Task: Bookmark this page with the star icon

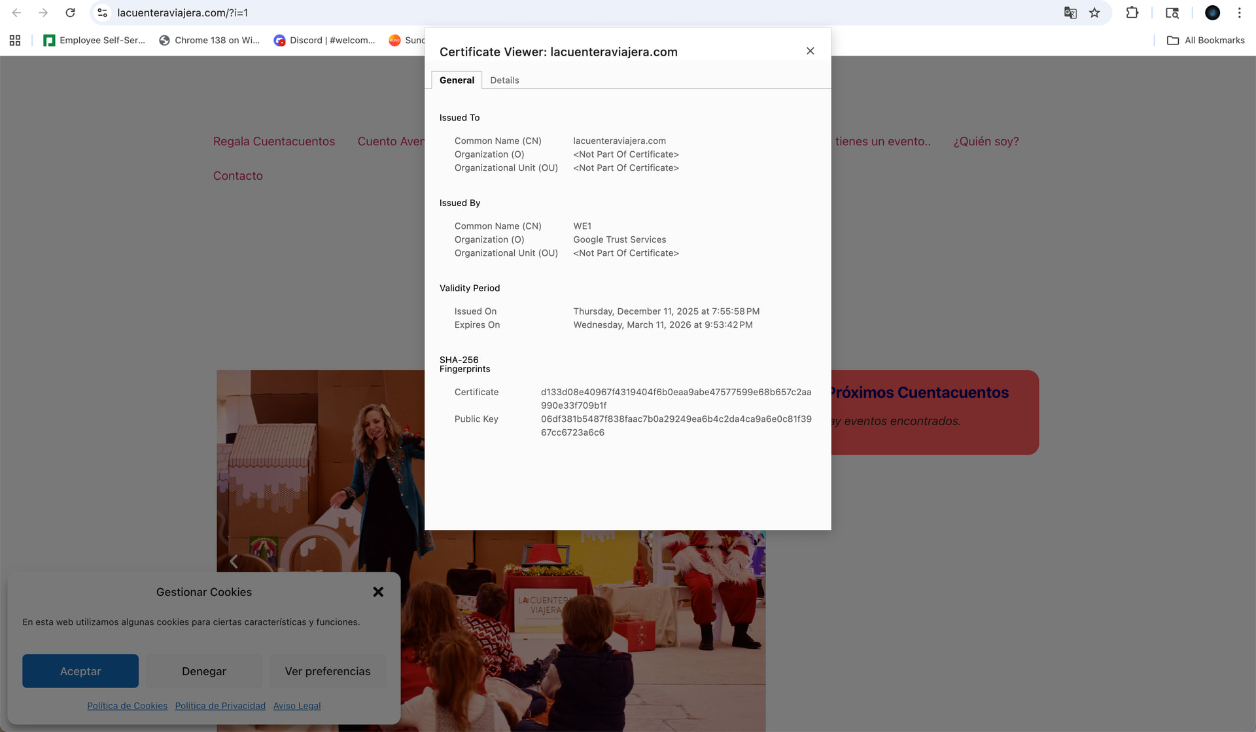Action: pos(1094,12)
